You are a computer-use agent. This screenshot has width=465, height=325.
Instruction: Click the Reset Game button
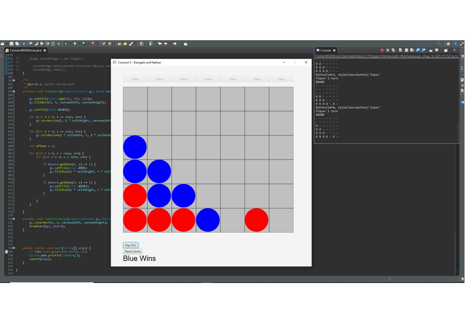pyautogui.click(x=133, y=252)
